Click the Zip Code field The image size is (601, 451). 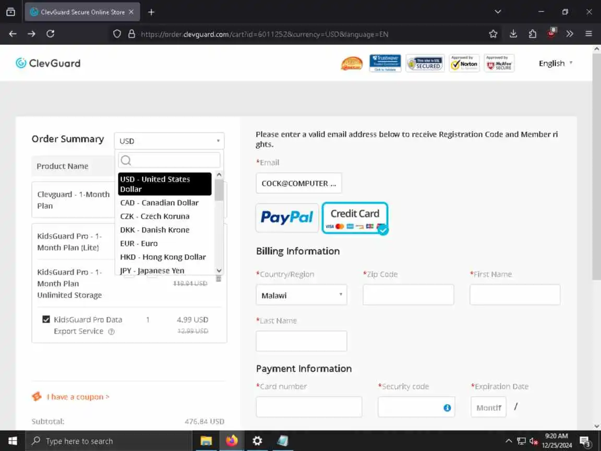[x=408, y=295]
